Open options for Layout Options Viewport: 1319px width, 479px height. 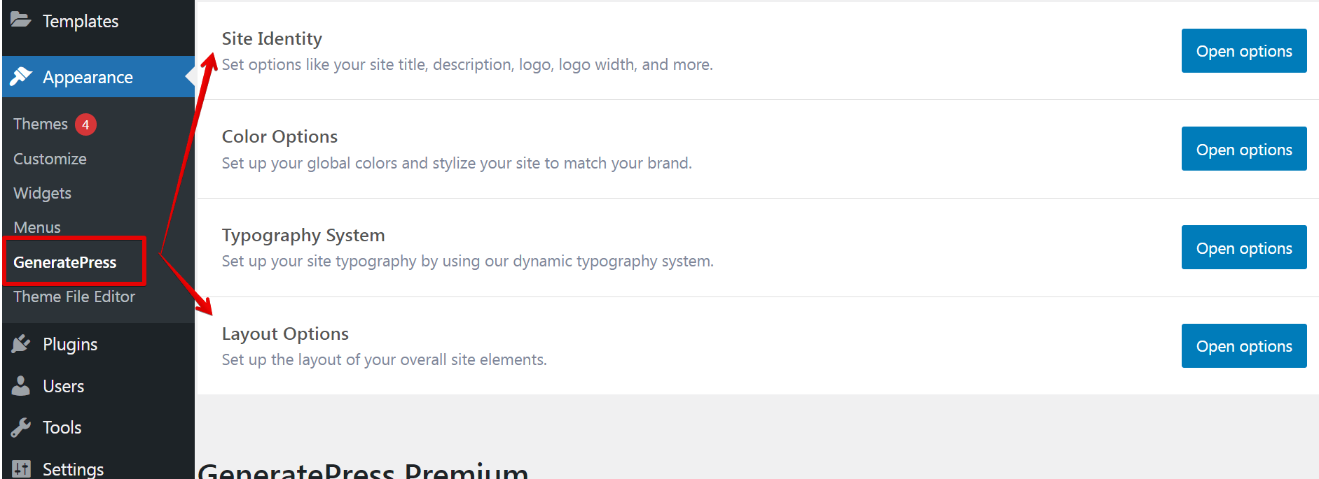1244,346
